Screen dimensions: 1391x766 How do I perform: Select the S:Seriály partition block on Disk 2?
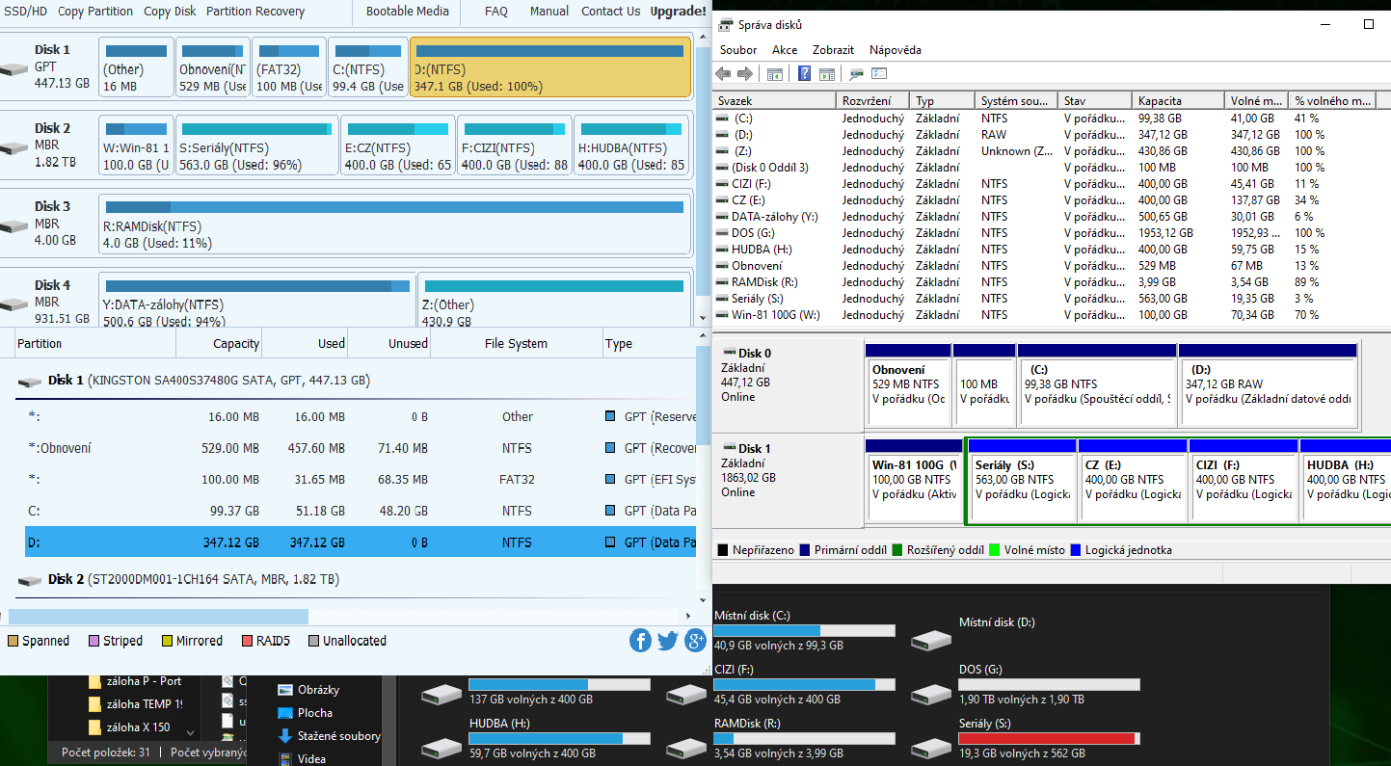(x=258, y=146)
